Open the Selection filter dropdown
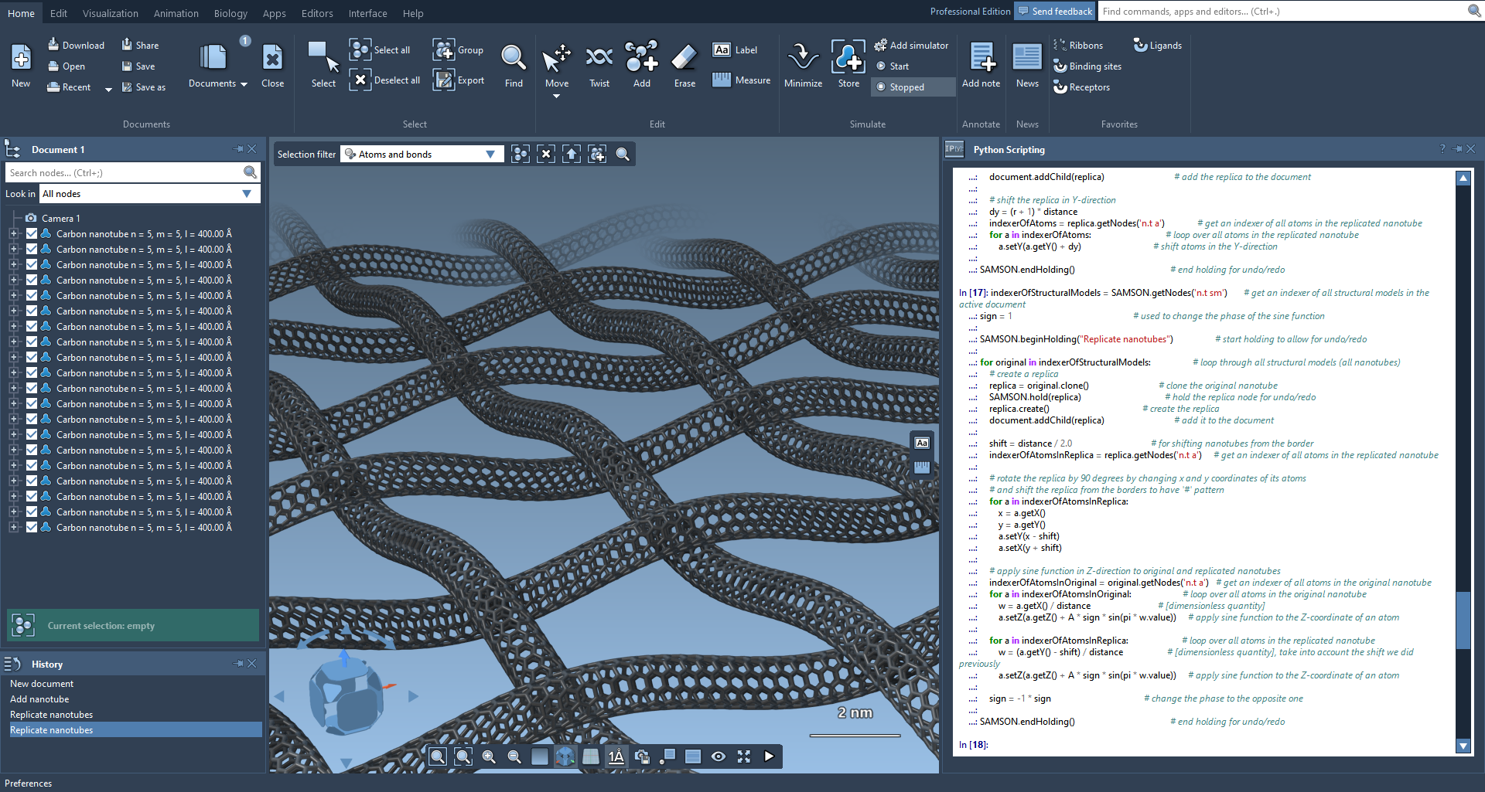 click(490, 155)
